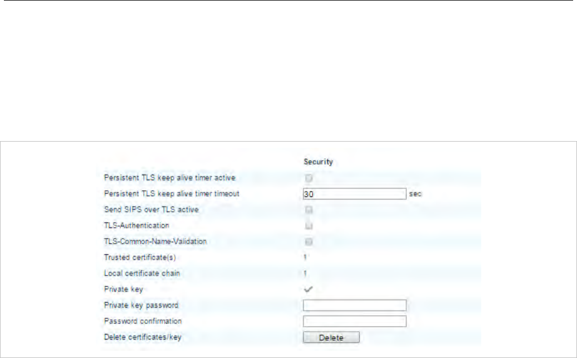Click the Trusted certificate(s) count value
577x358 pixels.
pyautogui.click(x=305, y=258)
